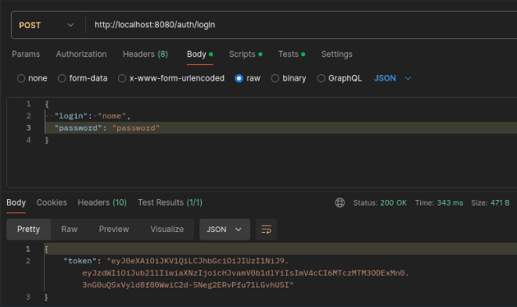517x307 pixels.
Task: Switch response view to Pretty
Action: 28,229
